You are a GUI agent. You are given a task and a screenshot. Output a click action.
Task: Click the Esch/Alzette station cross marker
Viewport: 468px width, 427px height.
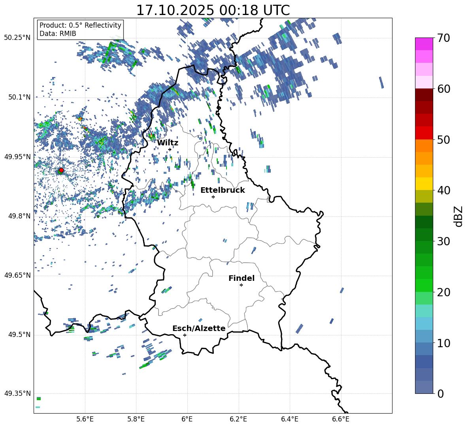(x=185, y=335)
